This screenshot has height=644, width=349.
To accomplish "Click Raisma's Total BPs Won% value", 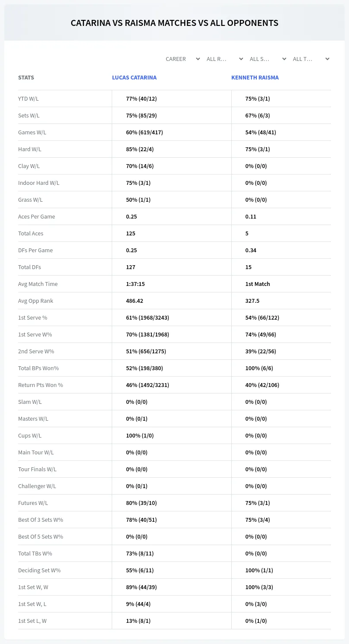I will tap(259, 368).
